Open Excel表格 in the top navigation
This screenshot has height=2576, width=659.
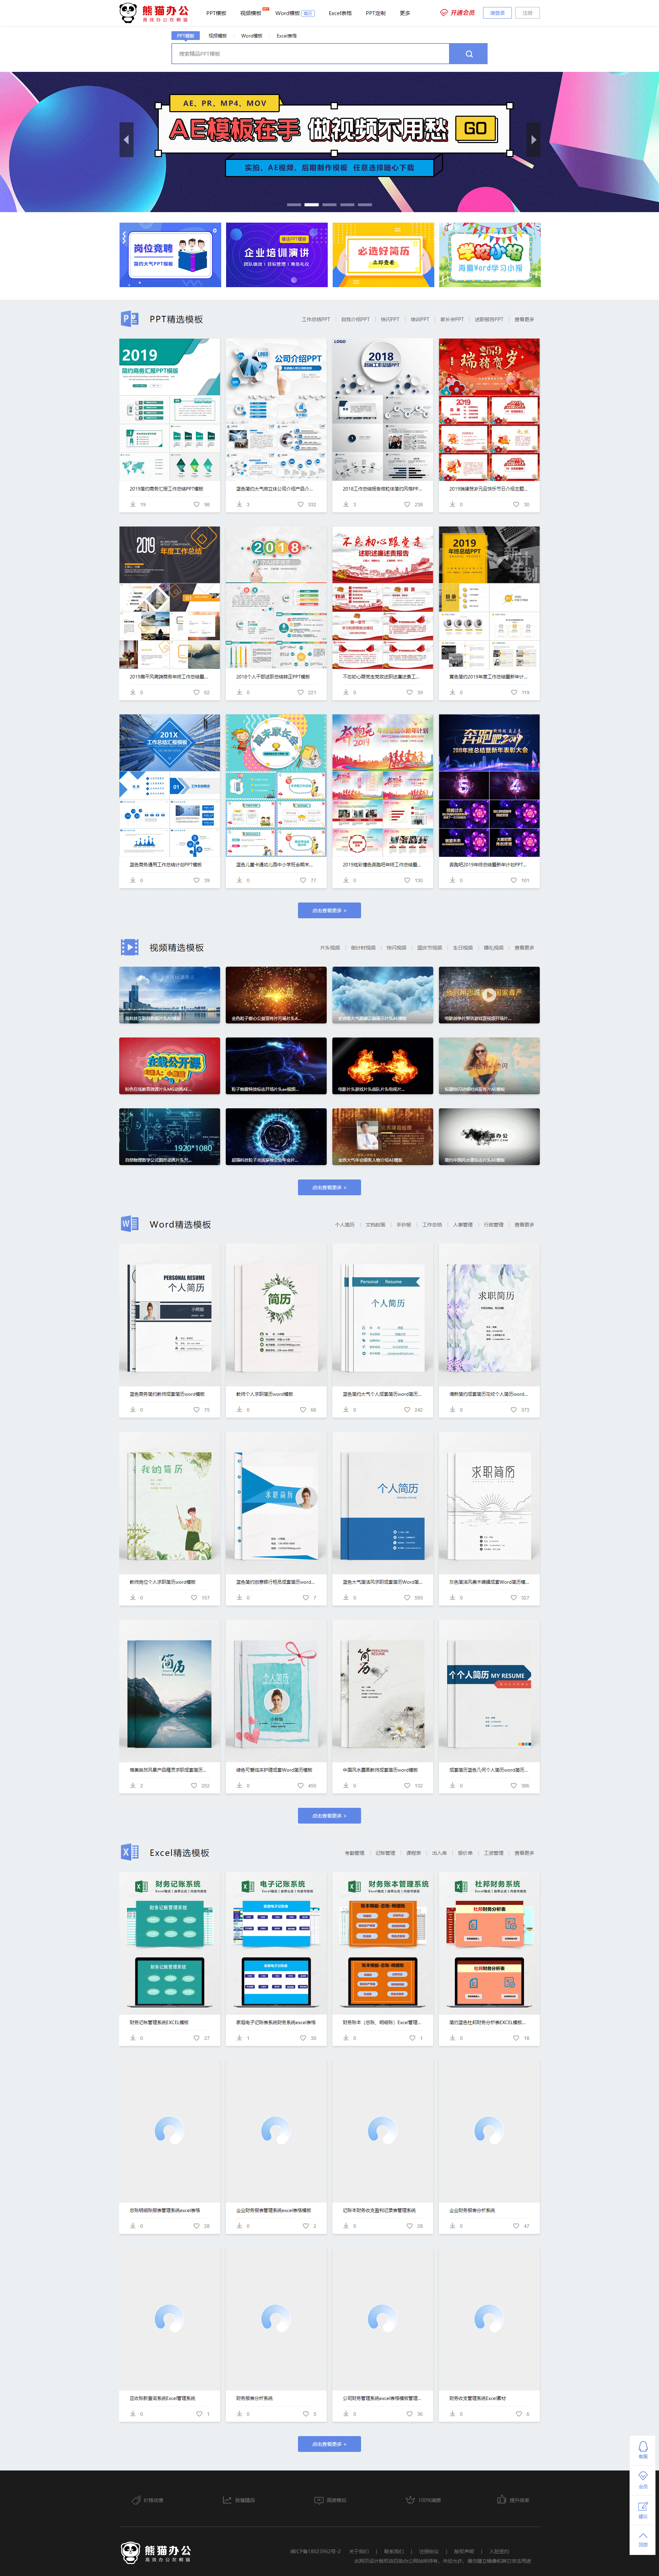[340, 13]
